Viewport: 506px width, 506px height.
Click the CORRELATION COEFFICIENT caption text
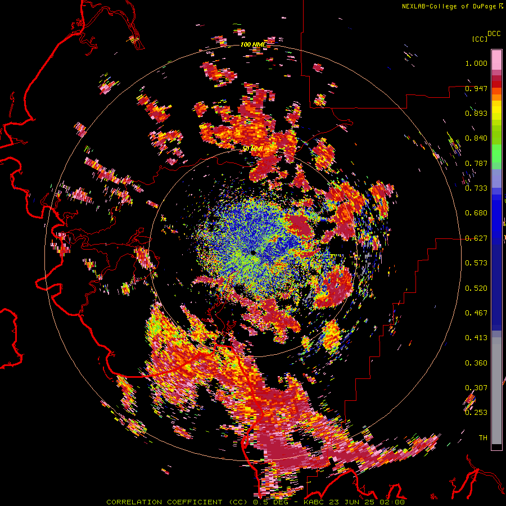164,502
